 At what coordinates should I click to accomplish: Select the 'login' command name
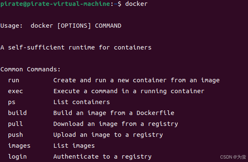[17, 157]
